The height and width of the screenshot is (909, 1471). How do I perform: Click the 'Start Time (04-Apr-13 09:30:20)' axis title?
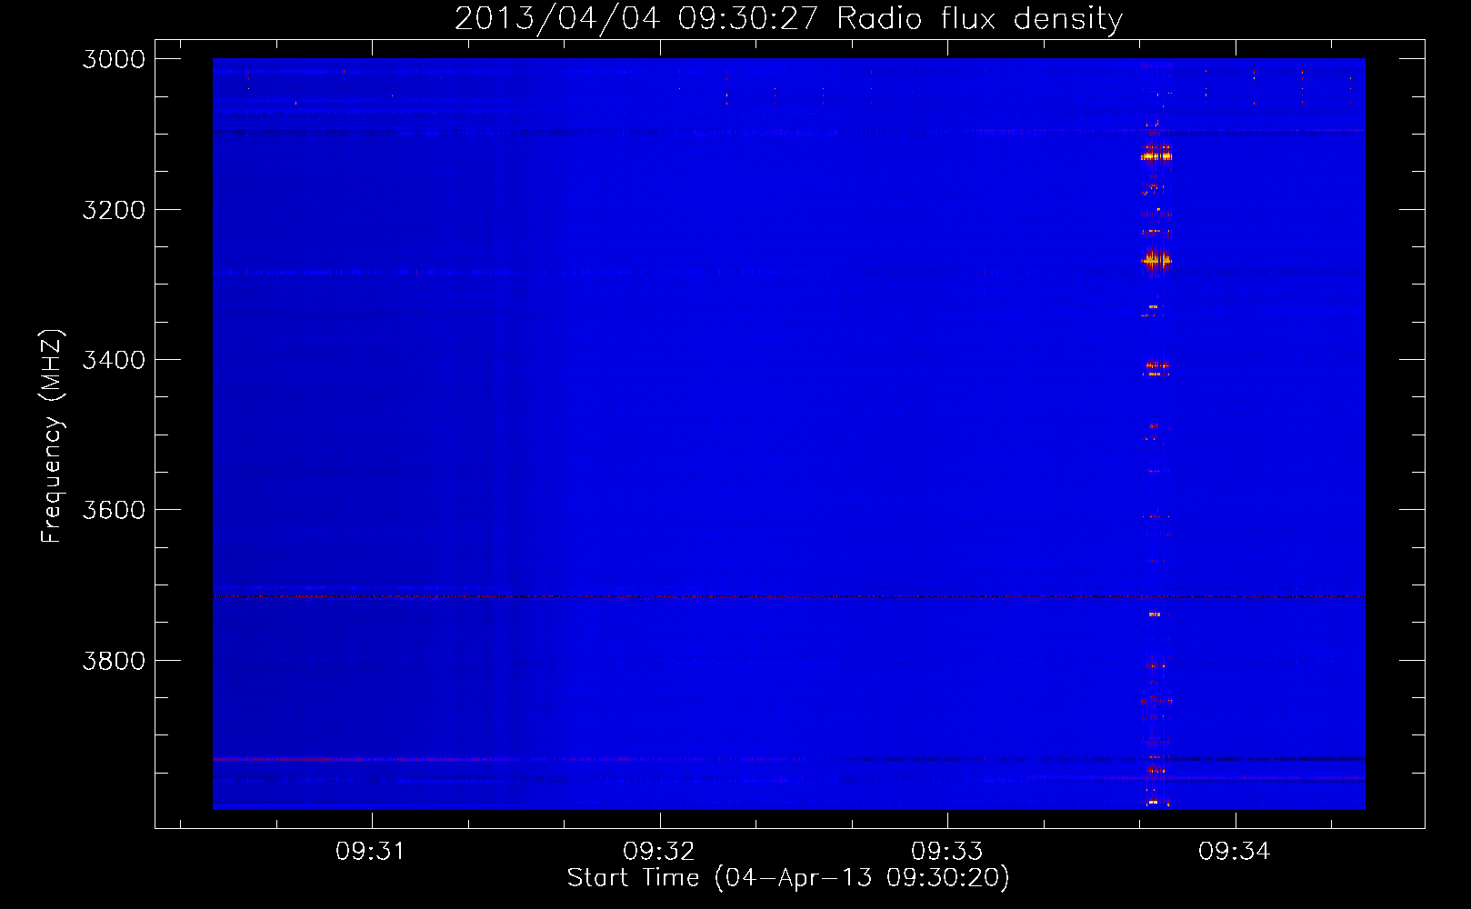pos(788,878)
